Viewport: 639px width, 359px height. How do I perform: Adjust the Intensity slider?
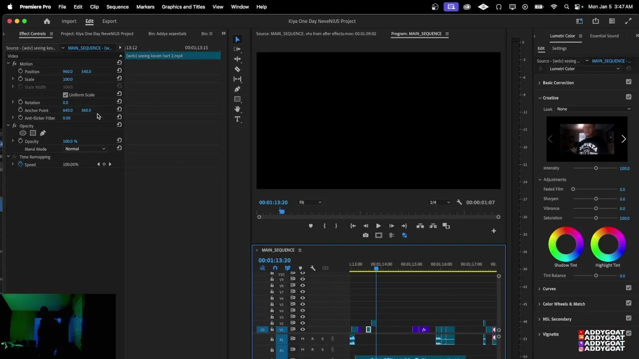pos(596,168)
